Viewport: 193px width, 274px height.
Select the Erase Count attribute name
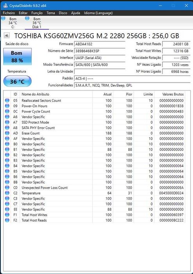coord(30,133)
